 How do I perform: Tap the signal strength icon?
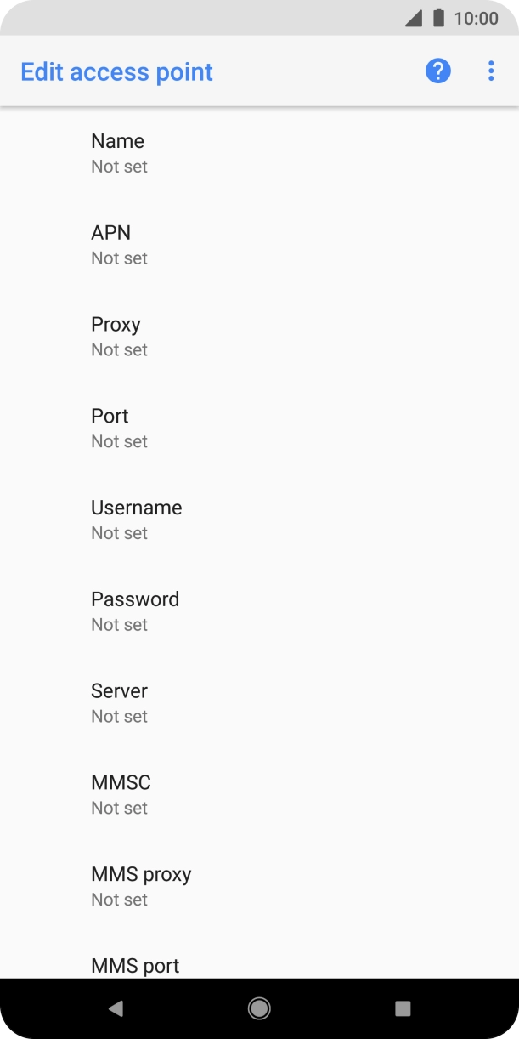pyautogui.click(x=414, y=18)
